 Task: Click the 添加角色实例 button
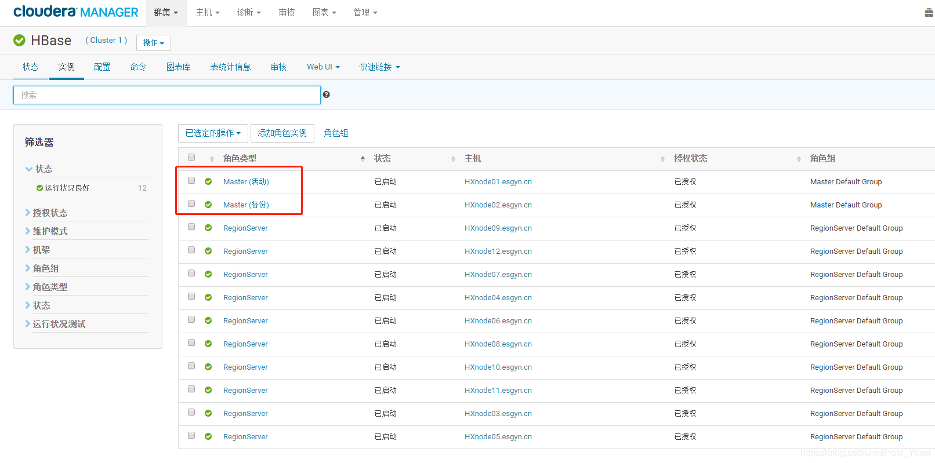point(282,133)
